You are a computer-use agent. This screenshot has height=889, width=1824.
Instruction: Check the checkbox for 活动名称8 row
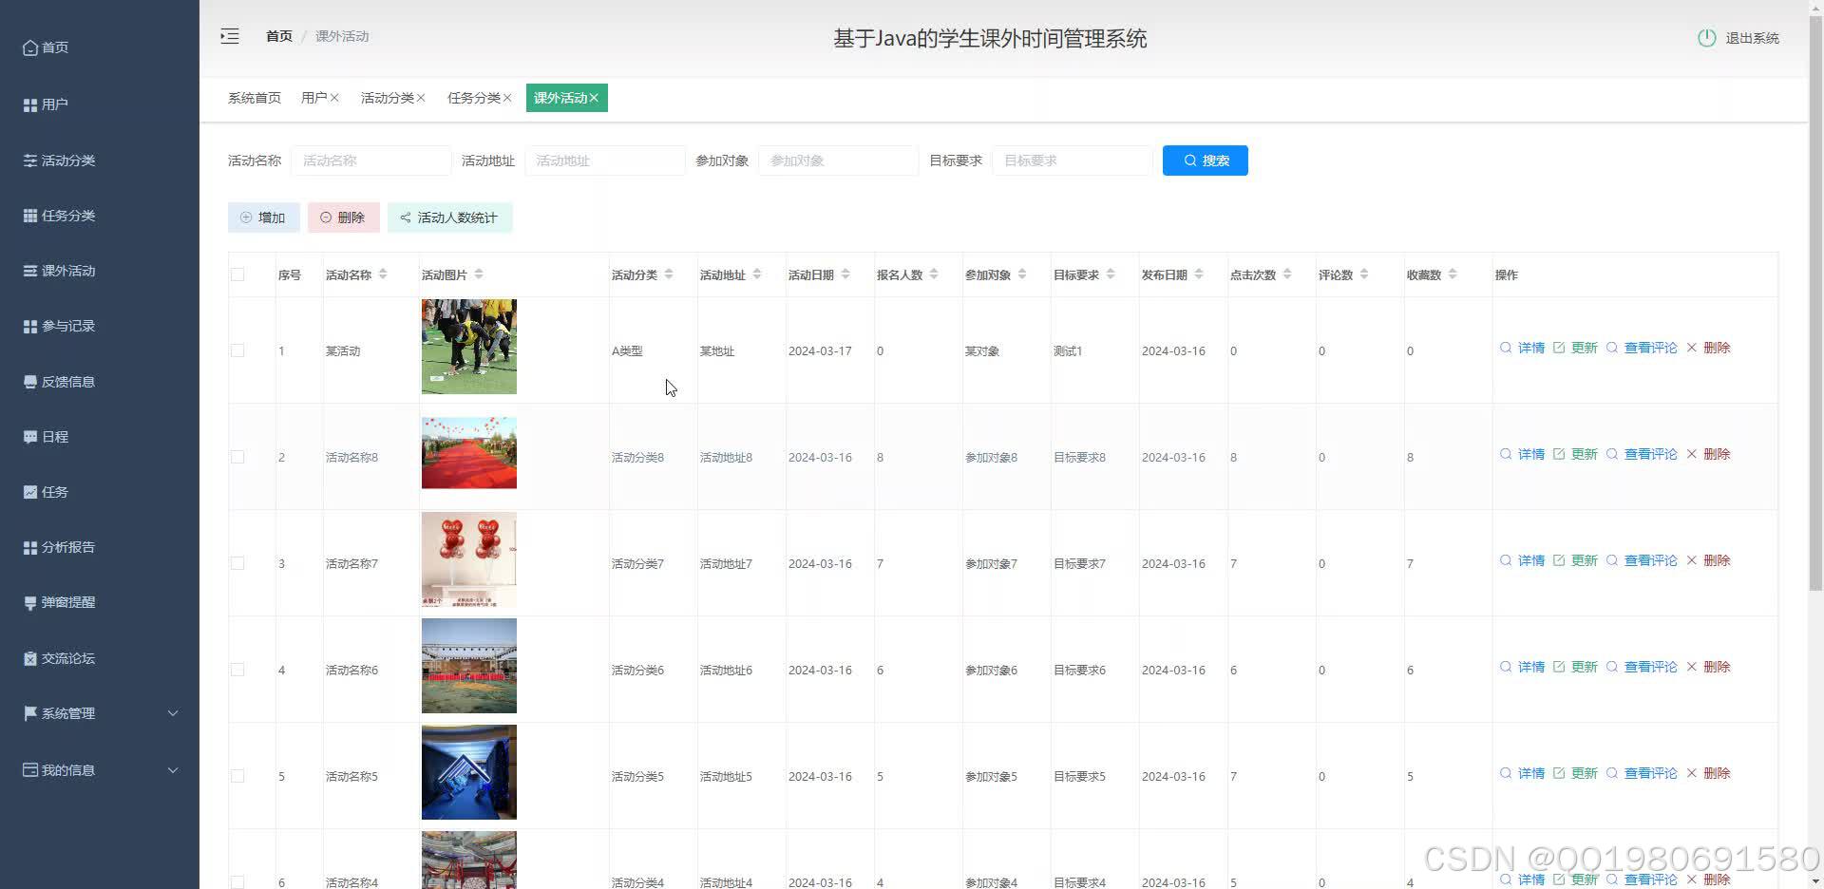[237, 456]
